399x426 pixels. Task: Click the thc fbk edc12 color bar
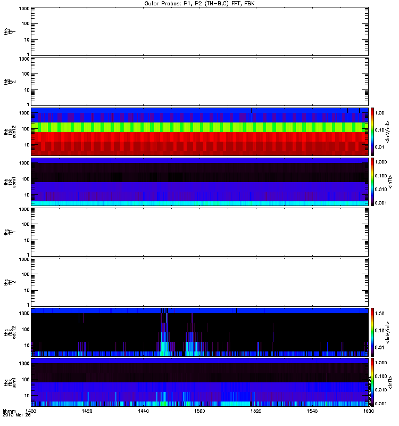pyautogui.click(x=372, y=332)
